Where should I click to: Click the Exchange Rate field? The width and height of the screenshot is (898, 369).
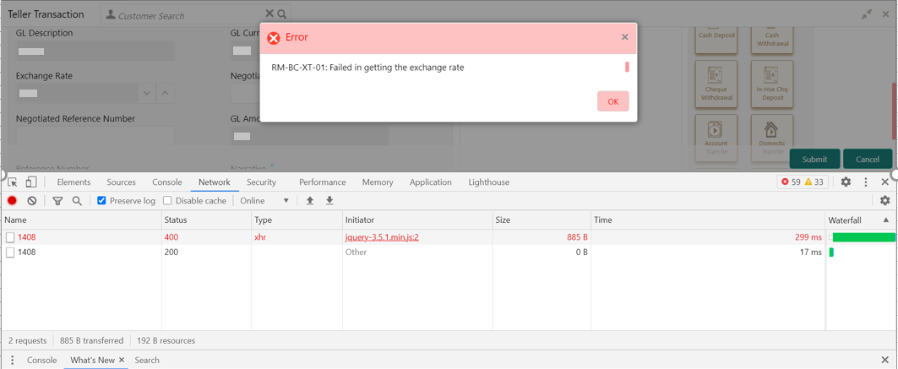[x=78, y=93]
